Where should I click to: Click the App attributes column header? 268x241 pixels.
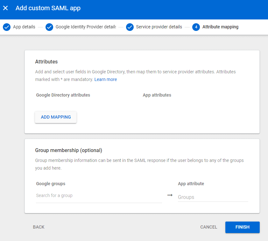pos(157,95)
